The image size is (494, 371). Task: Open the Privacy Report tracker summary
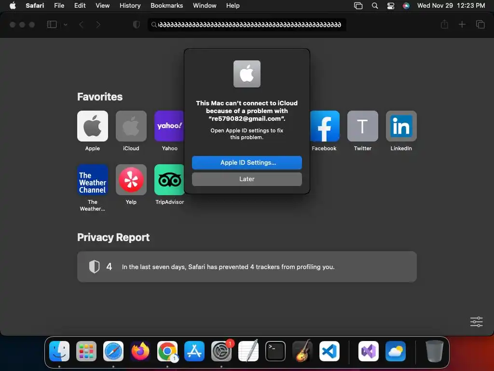point(247,267)
